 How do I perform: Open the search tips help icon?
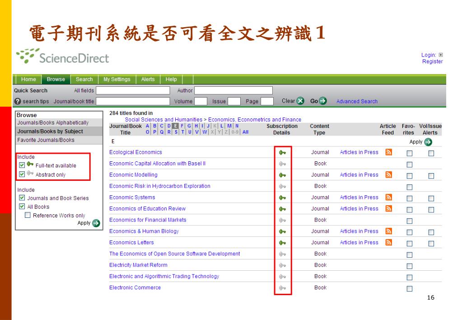[x=17, y=101]
